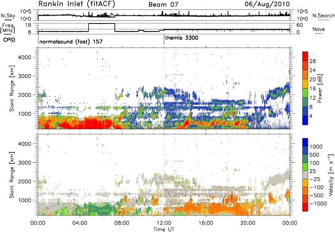Click the vertical CPID marker line before themis

point(164,39)
